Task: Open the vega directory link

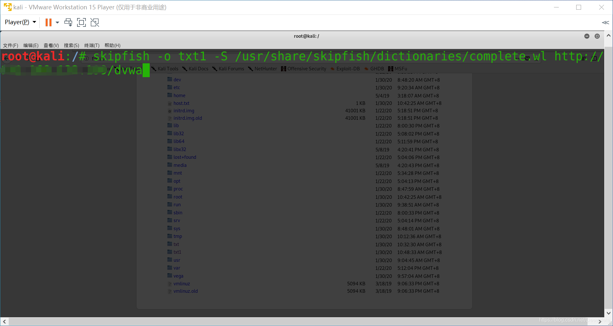Action: 178,276
